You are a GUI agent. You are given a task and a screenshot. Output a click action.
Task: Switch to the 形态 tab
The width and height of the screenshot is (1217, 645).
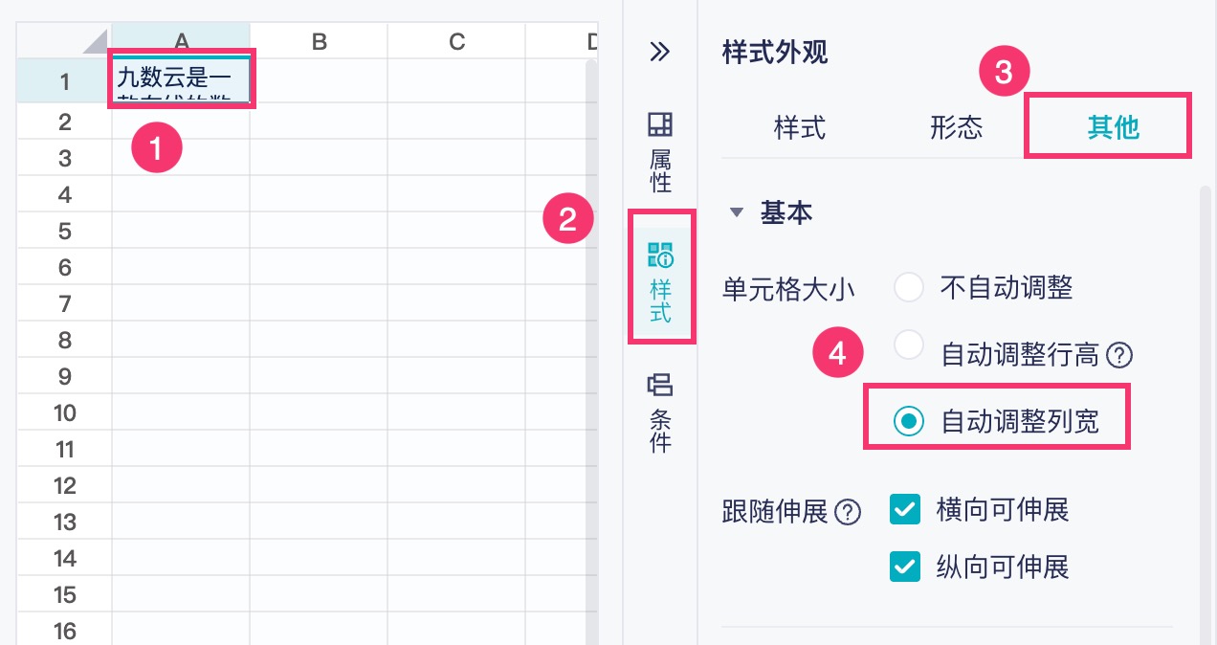coord(956,127)
